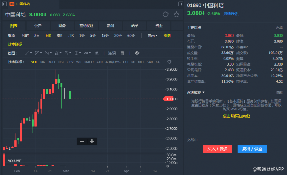287x175 pixels.
Task: Zoom out chart with minus button
Action: (x=82, y=141)
